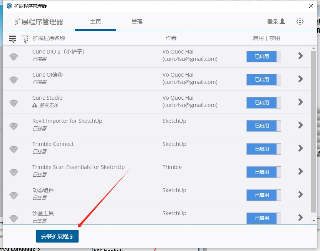Viewport: 320px width, 251px height.
Task: Expand details arrow for Curic Studio
Action: click(300, 102)
